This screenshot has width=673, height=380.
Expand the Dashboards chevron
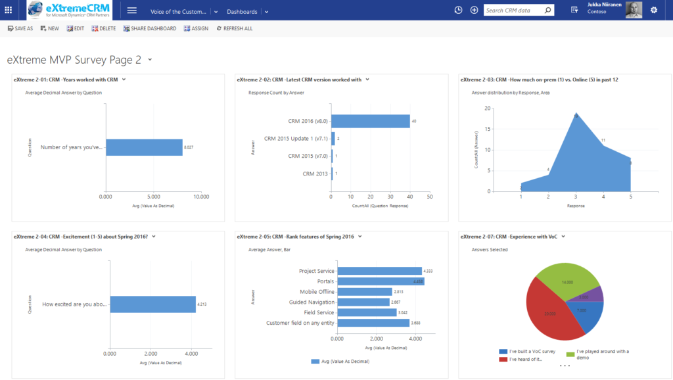(267, 12)
